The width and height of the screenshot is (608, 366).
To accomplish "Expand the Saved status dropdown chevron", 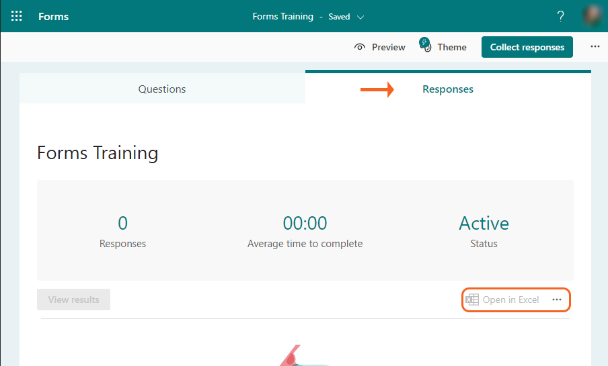I will [x=360, y=17].
